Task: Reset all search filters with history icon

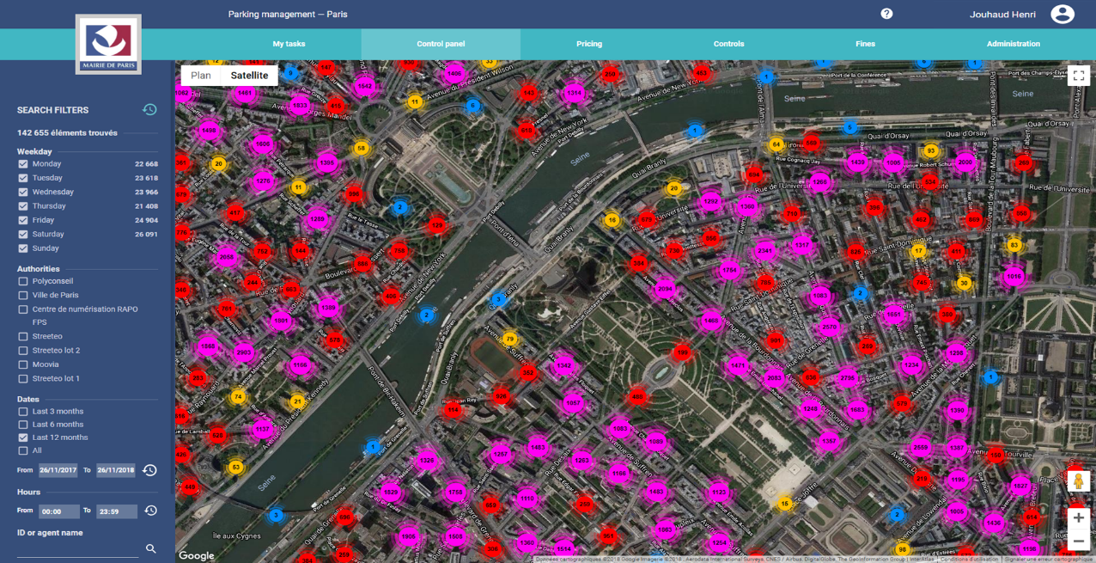Action: click(149, 110)
